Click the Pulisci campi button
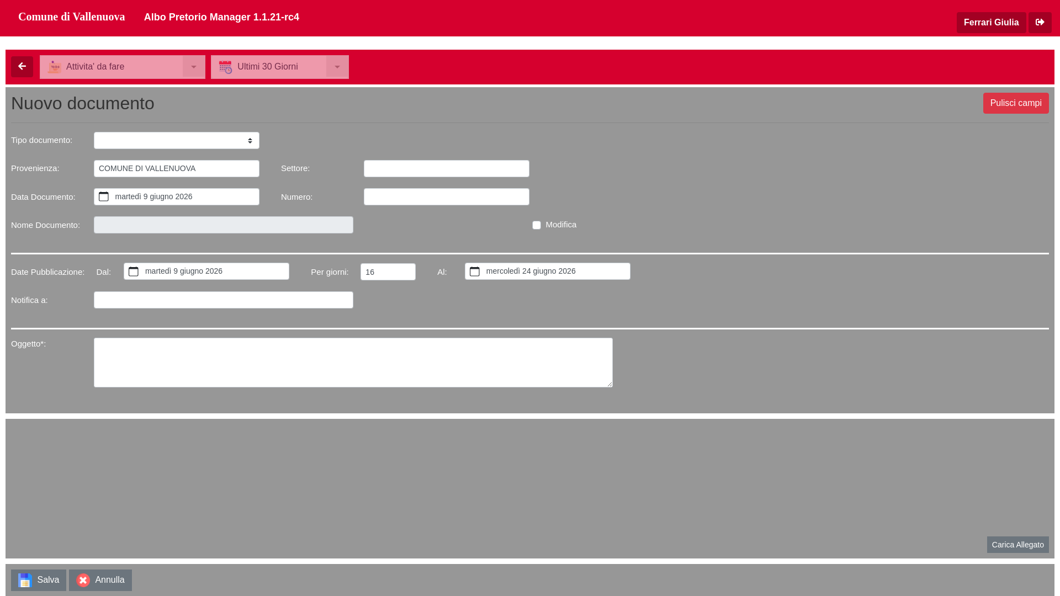 tap(1016, 103)
